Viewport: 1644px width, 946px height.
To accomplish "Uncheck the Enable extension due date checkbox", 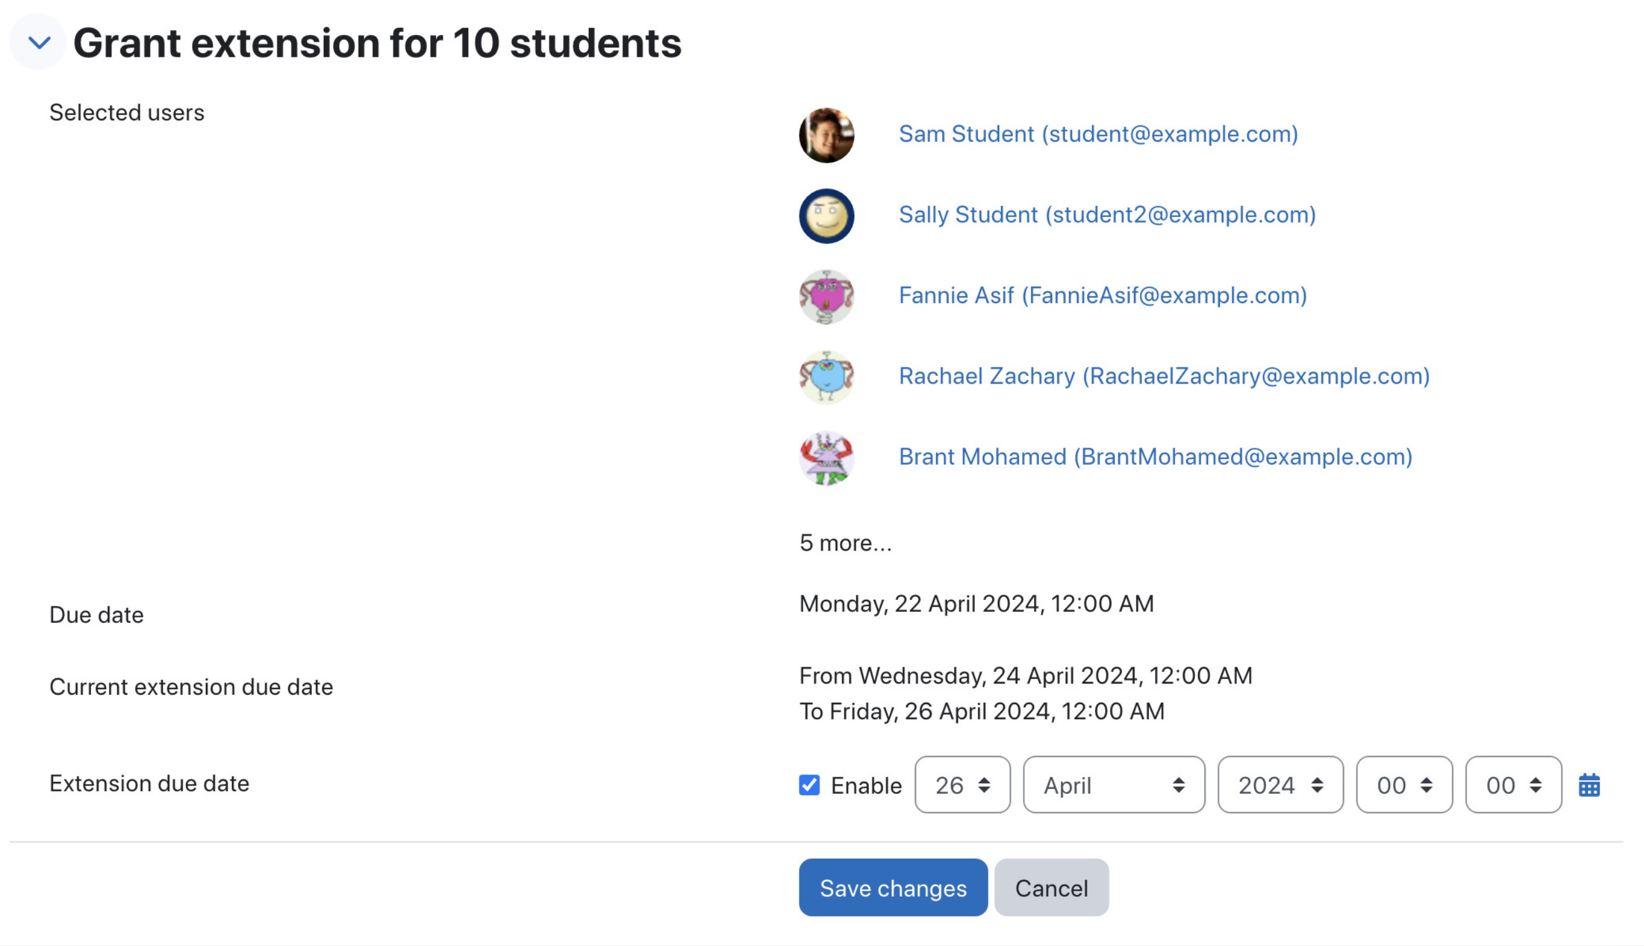I will [809, 785].
